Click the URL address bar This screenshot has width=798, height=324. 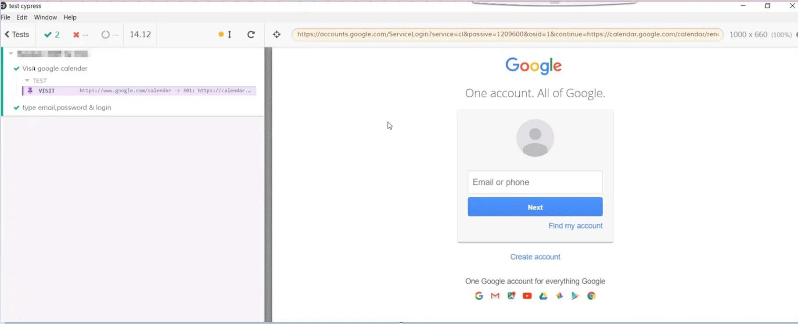[507, 34]
